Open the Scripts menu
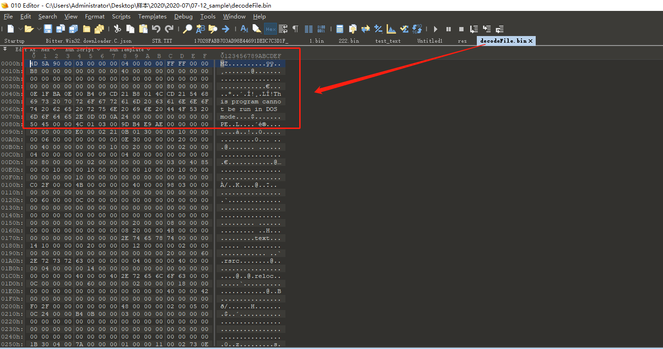The width and height of the screenshot is (663, 349). (121, 17)
